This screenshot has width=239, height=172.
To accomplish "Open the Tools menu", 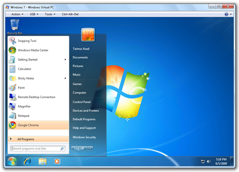I will (x=50, y=14).
